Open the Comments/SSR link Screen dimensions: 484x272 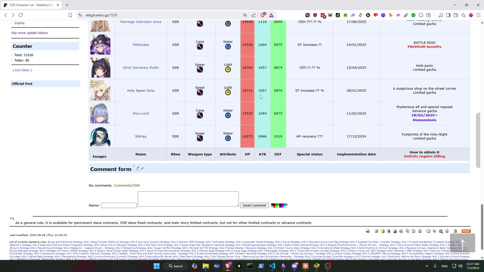tap(127, 185)
